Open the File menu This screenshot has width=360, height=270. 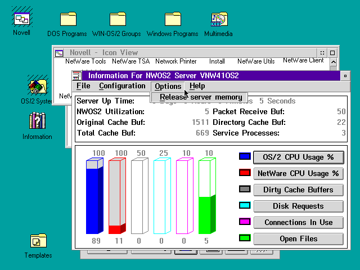tap(83, 86)
